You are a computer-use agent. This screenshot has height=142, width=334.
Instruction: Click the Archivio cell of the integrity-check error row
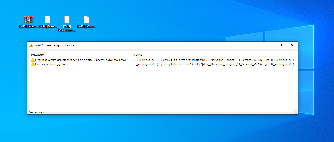[214, 60]
